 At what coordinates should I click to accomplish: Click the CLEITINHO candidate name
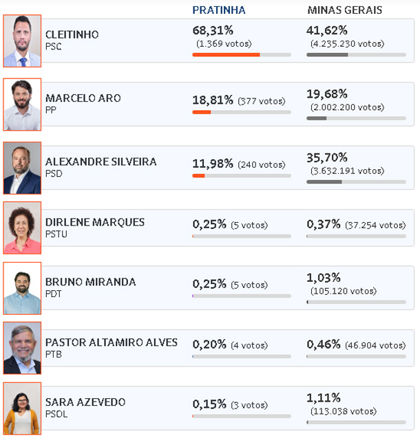tap(72, 34)
